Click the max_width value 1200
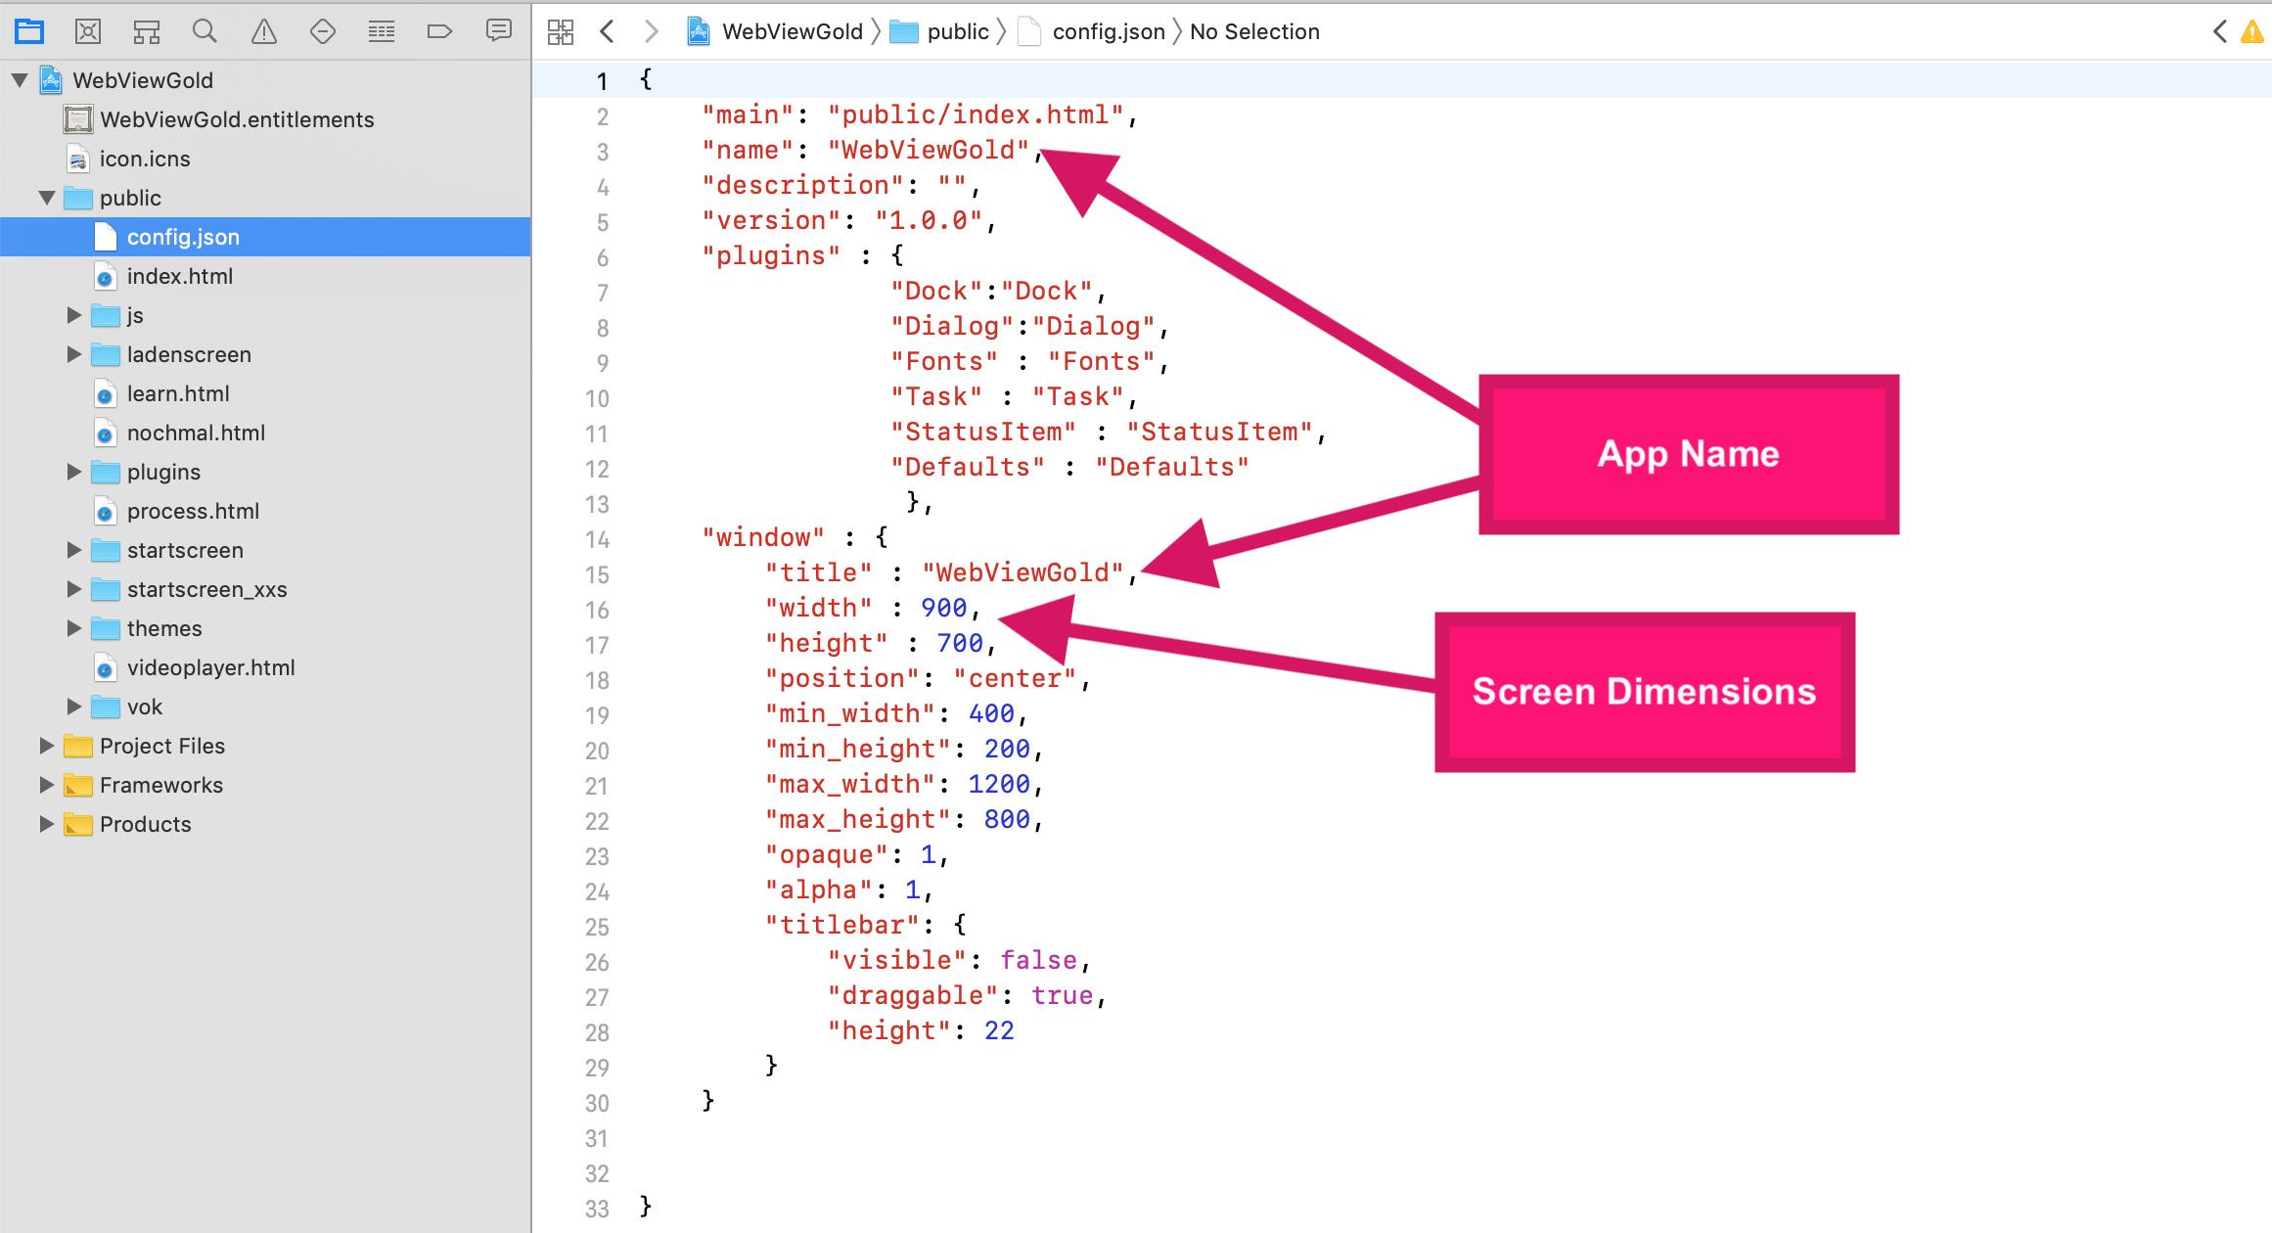2272x1233 pixels. click(x=999, y=784)
